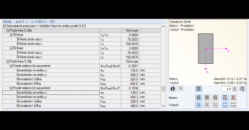Click the Obdélník 20/40 cross-section drawing
249x130 pixels.
point(206,49)
